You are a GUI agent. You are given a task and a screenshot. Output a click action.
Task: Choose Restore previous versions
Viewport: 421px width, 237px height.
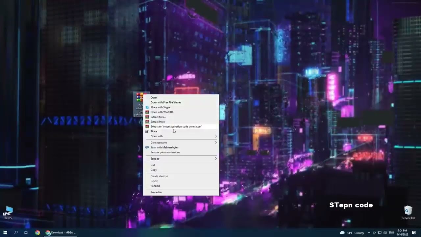[x=181, y=152]
